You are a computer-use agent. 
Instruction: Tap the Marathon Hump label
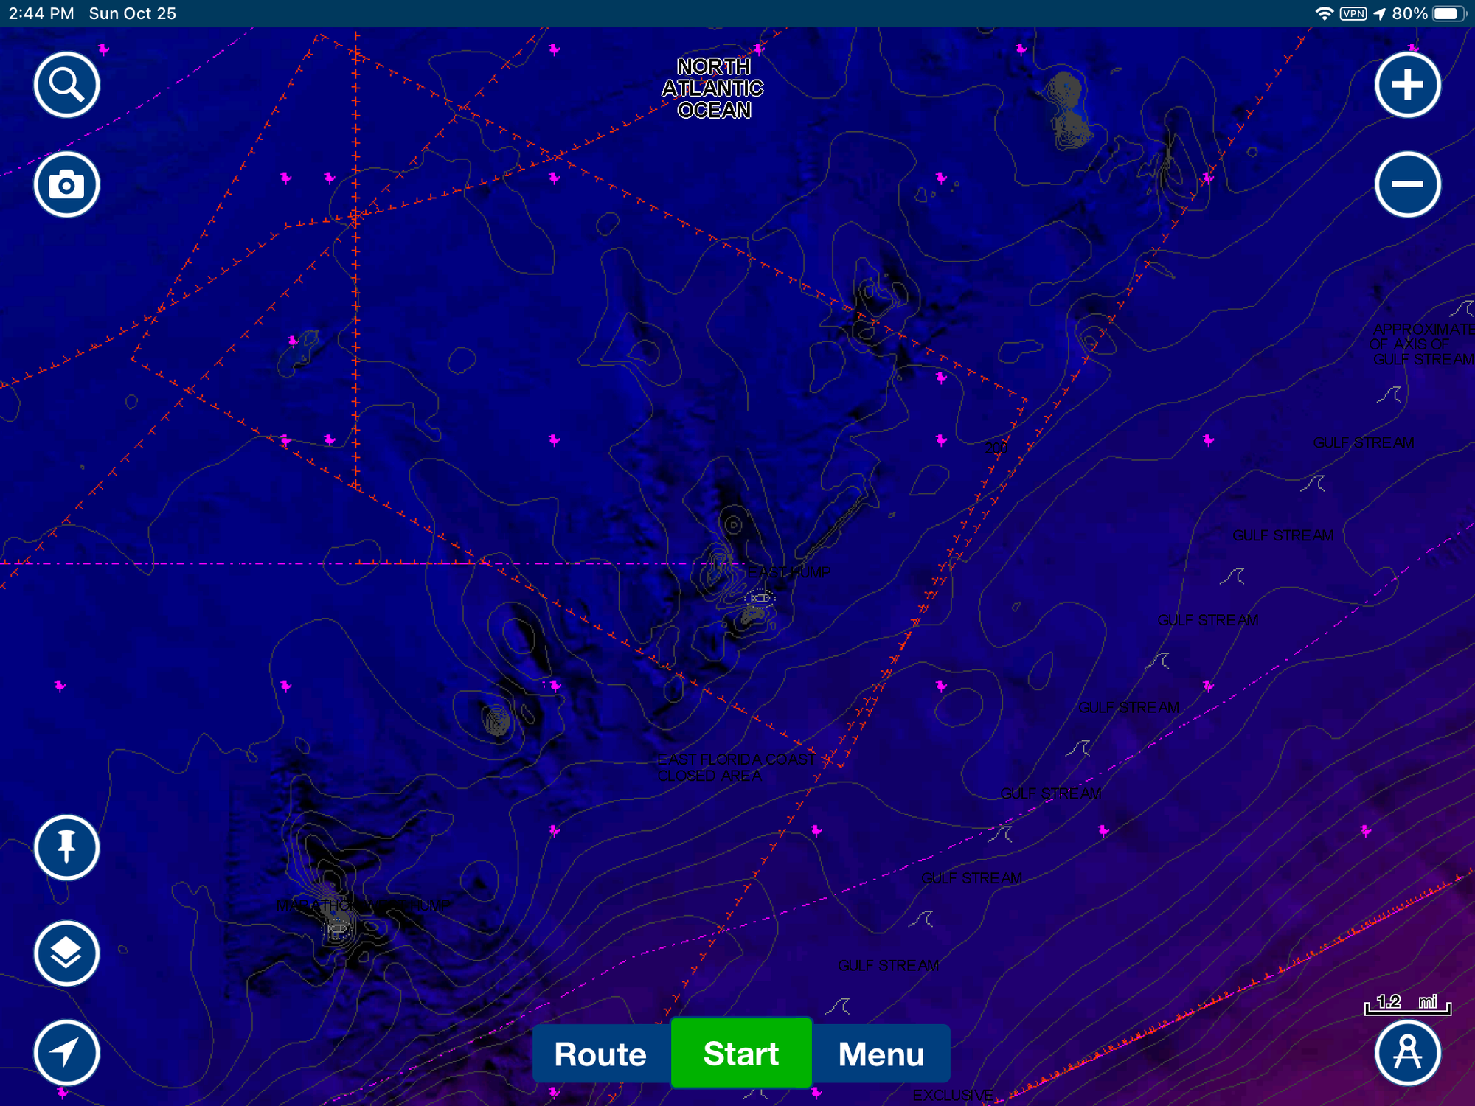[x=364, y=905]
